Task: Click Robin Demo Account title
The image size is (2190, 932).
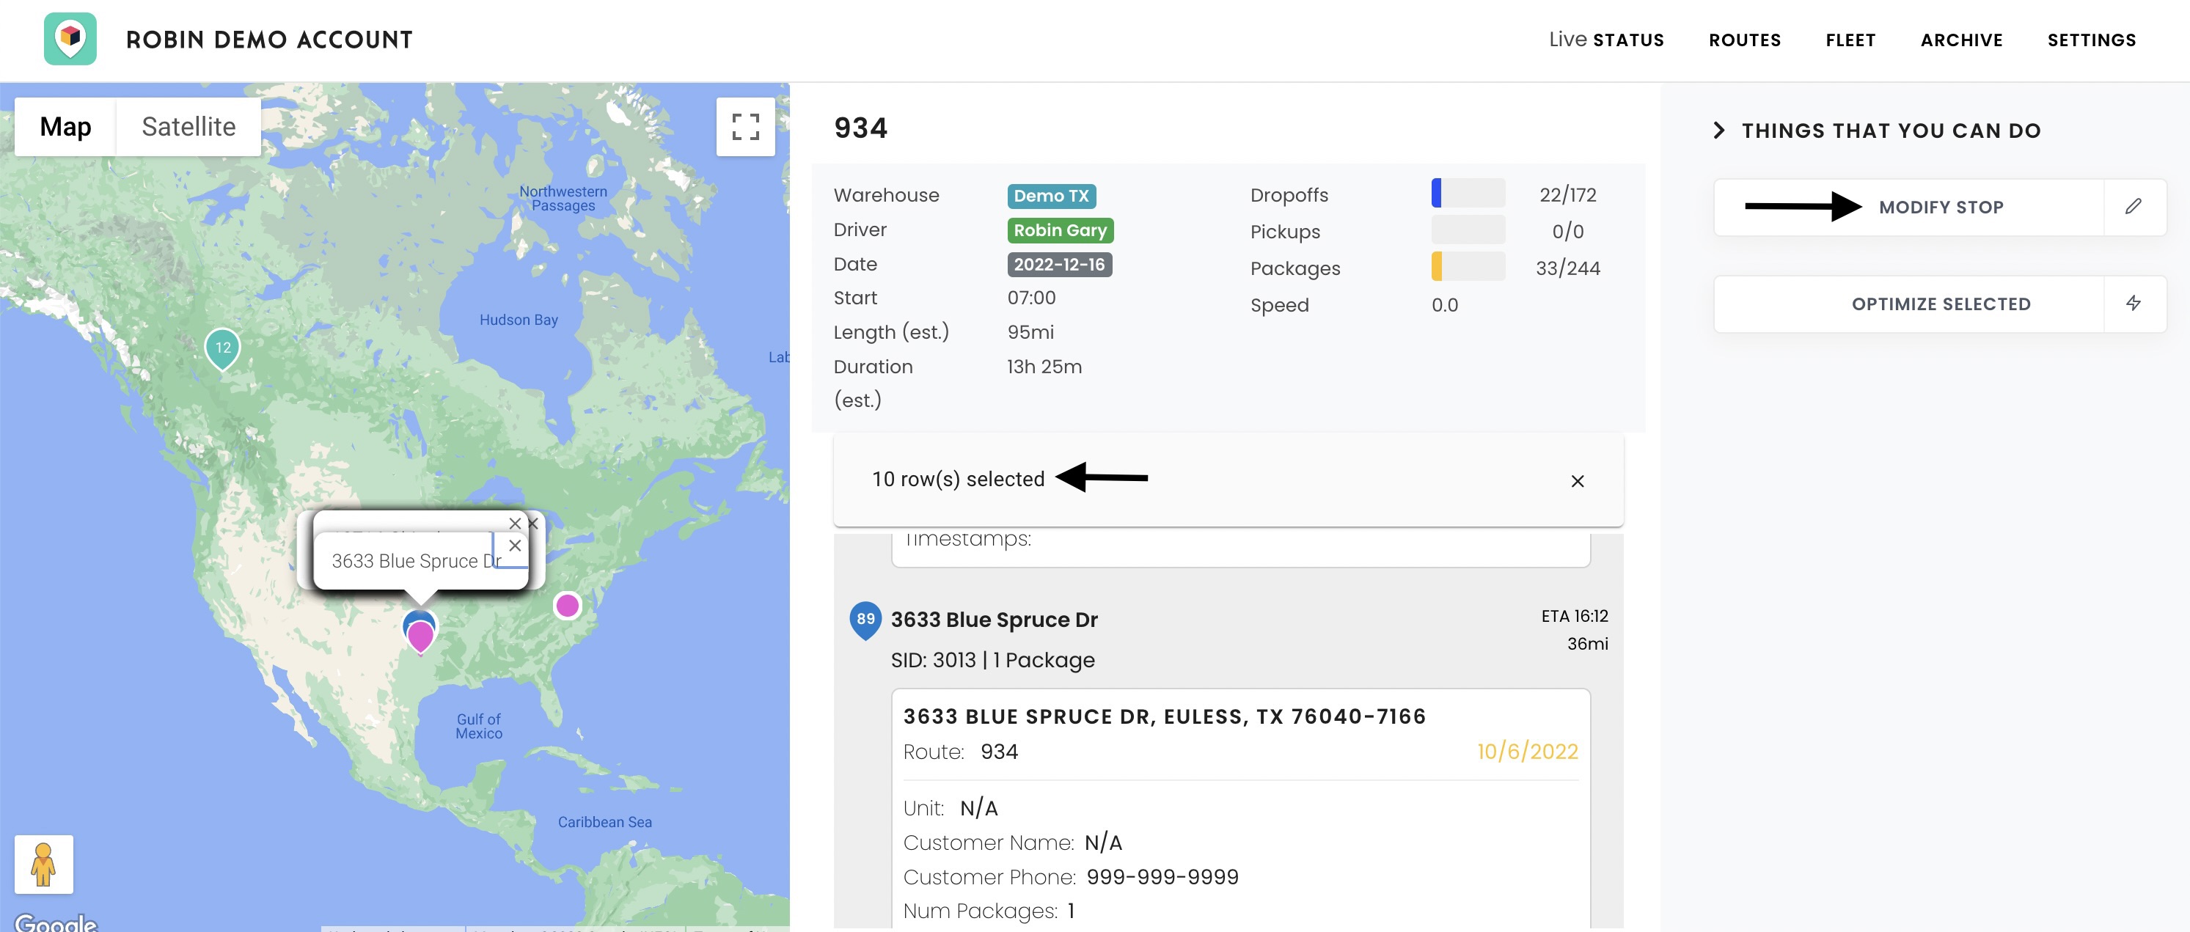Action: click(269, 40)
